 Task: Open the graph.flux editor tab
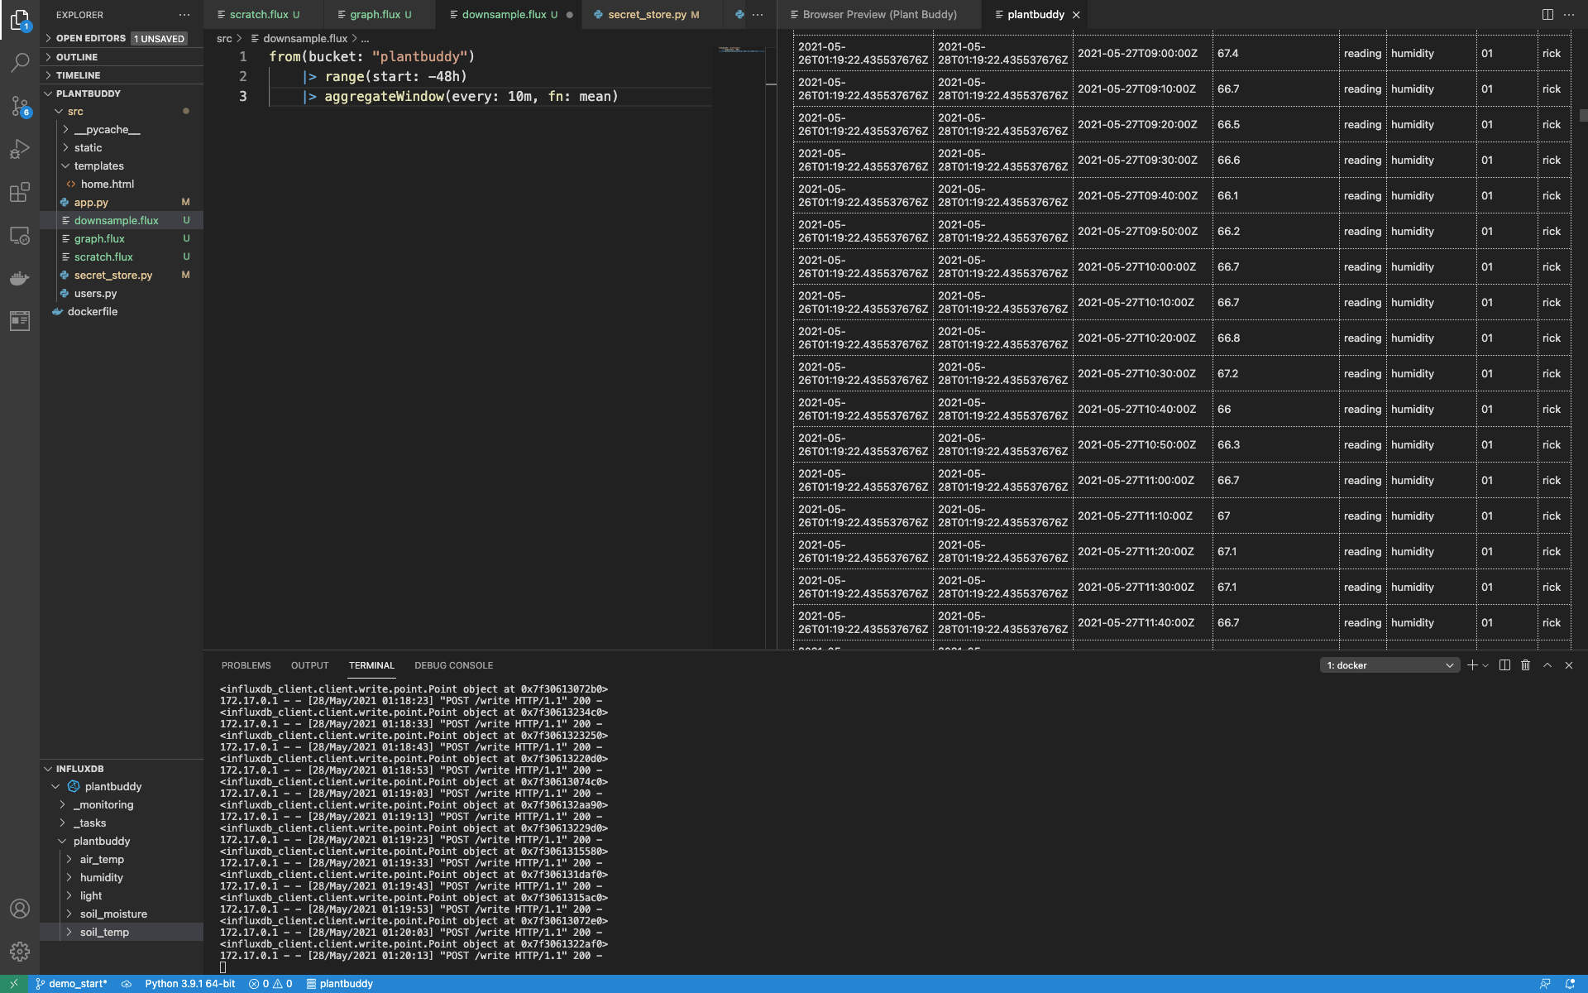click(x=376, y=14)
